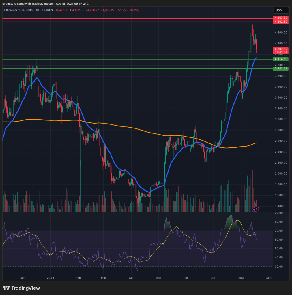The width and height of the screenshot is (292, 295).
Task: Click the 3,800.00 price axis label
Action: coord(281,76)
